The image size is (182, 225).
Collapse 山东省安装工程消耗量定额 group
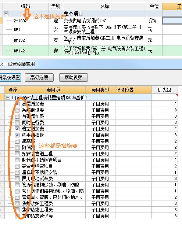8,97
